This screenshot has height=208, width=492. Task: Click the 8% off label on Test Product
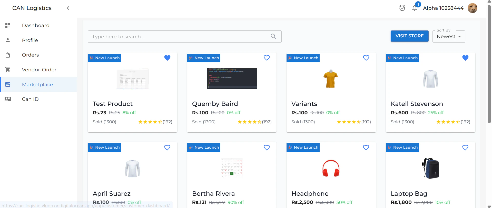point(129,113)
